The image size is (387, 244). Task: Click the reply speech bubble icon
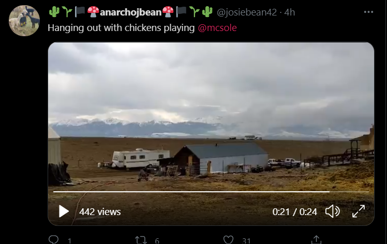[x=54, y=239]
